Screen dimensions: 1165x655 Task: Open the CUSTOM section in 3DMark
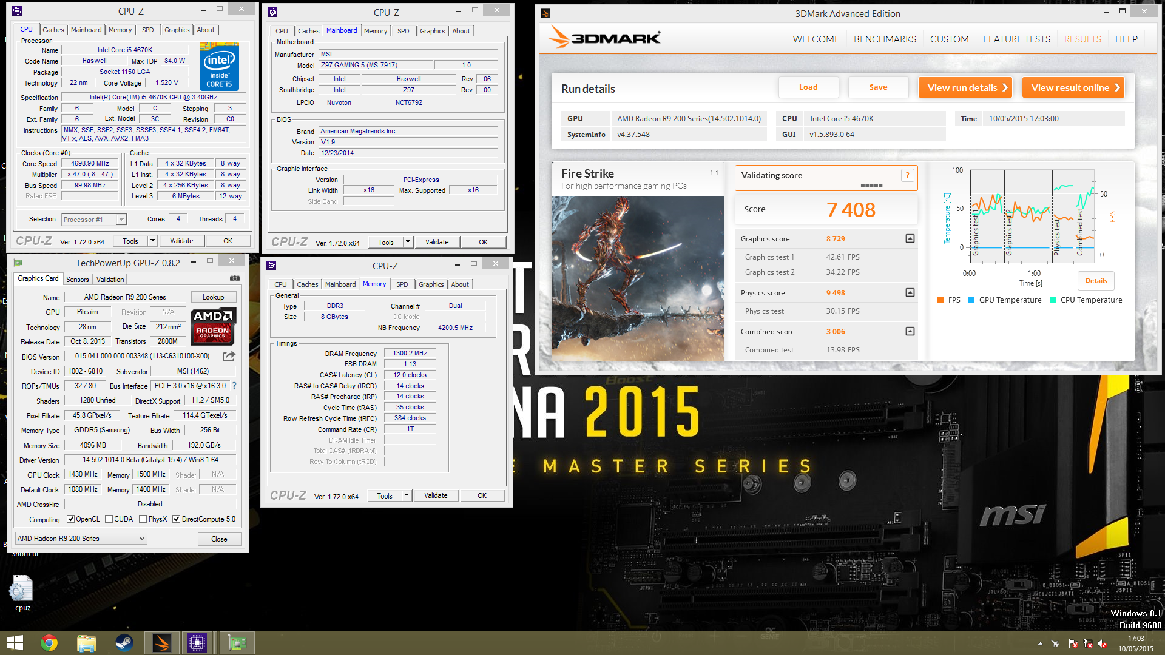click(949, 39)
